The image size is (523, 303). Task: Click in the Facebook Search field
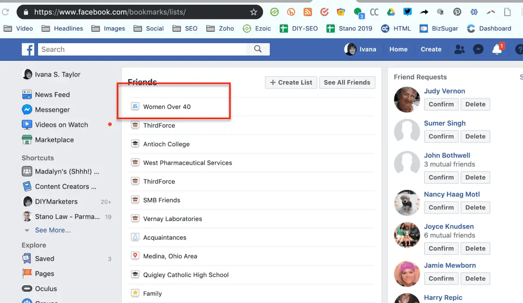coord(143,49)
